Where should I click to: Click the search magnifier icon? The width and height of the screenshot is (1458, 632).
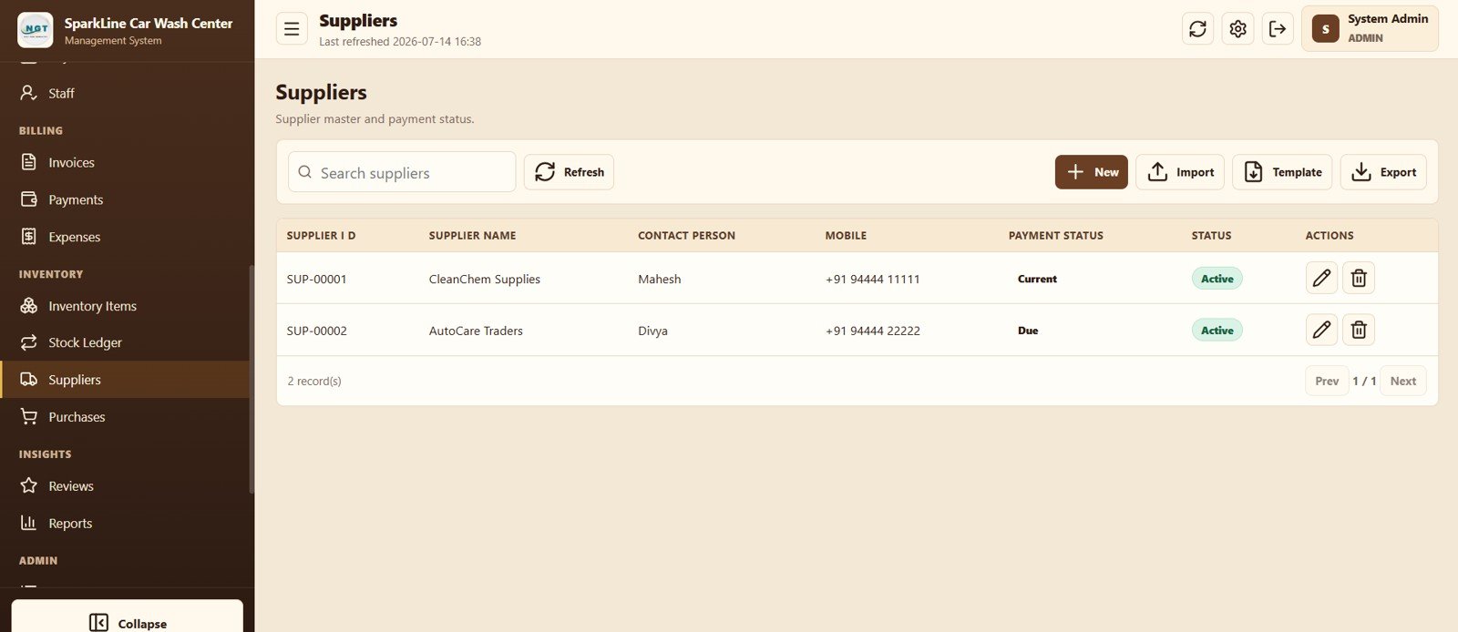coord(305,172)
